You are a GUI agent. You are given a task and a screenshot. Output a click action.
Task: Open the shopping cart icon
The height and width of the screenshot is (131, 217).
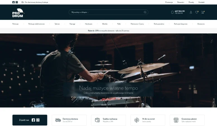click(x=203, y=12)
